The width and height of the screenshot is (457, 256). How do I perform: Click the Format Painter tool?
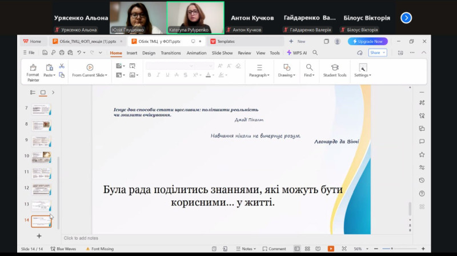click(x=33, y=71)
